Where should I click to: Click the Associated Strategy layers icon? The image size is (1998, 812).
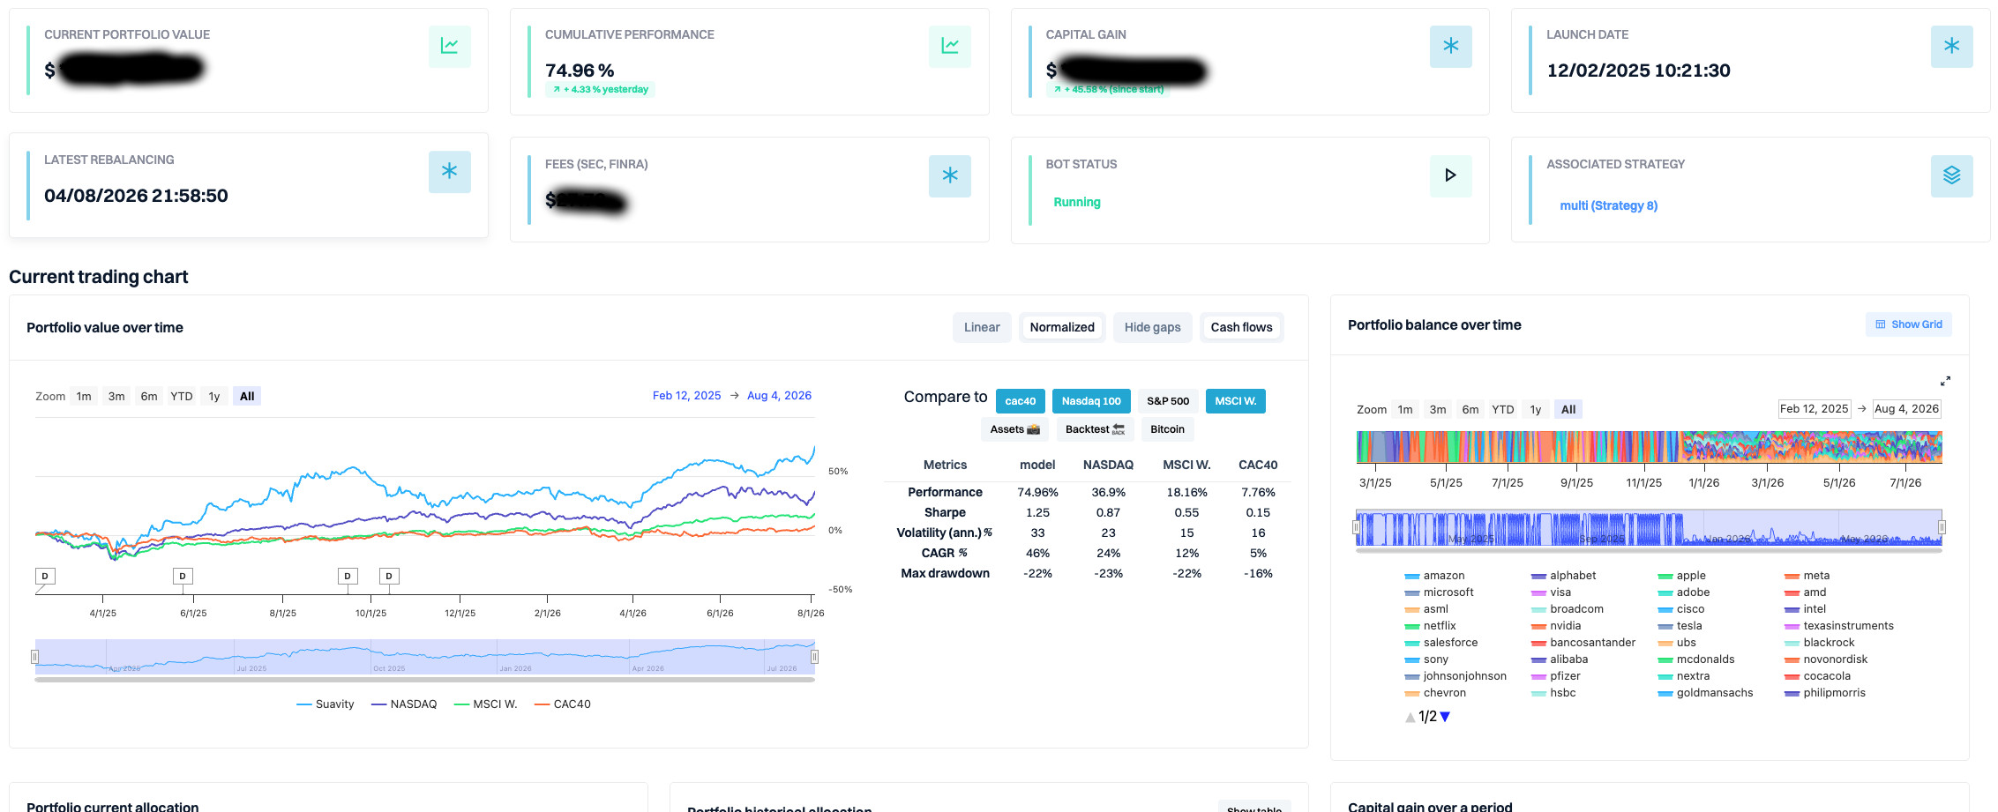(x=1951, y=175)
